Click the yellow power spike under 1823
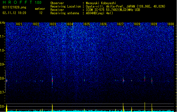Viewport: 177px width, 112px height. 52,108
